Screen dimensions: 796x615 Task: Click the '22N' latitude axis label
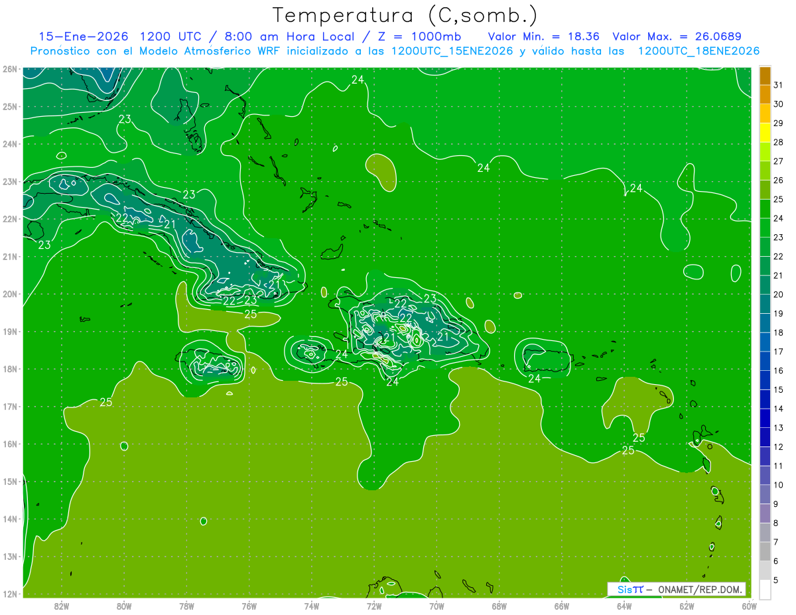pyautogui.click(x=10, y=219)
